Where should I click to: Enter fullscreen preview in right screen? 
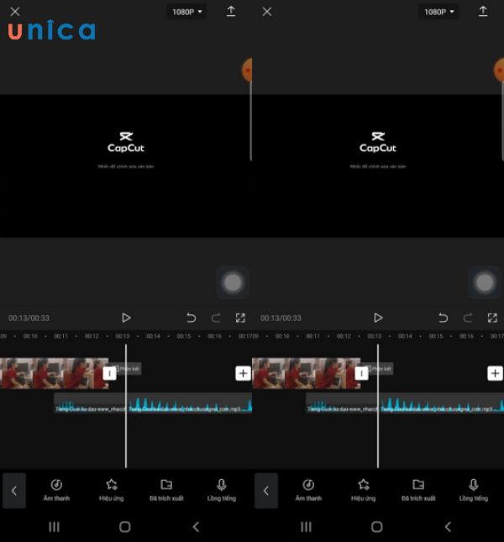pyautogui.click(x=492, y=318)
